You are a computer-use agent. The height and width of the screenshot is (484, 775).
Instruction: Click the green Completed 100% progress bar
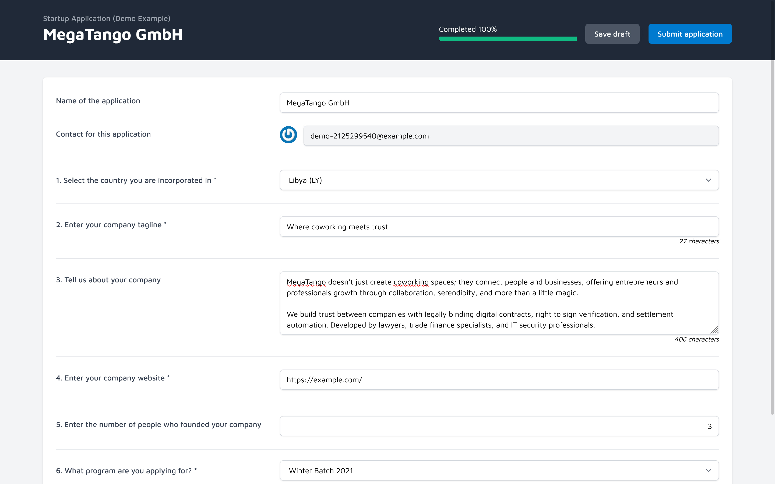pos(507,39)
